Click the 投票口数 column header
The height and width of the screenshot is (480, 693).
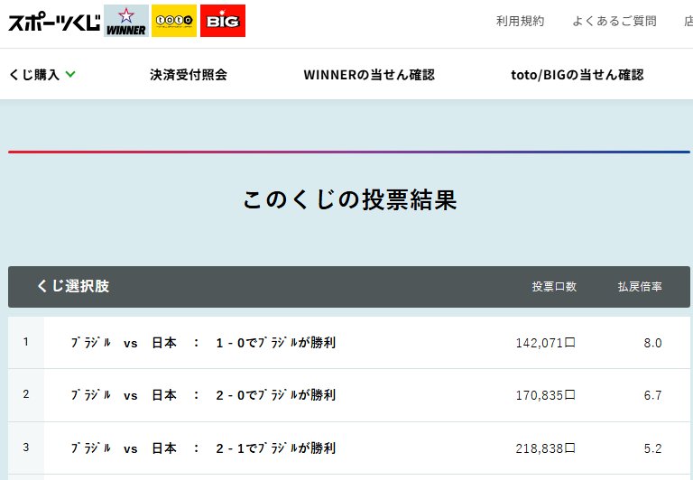[554, 286]
